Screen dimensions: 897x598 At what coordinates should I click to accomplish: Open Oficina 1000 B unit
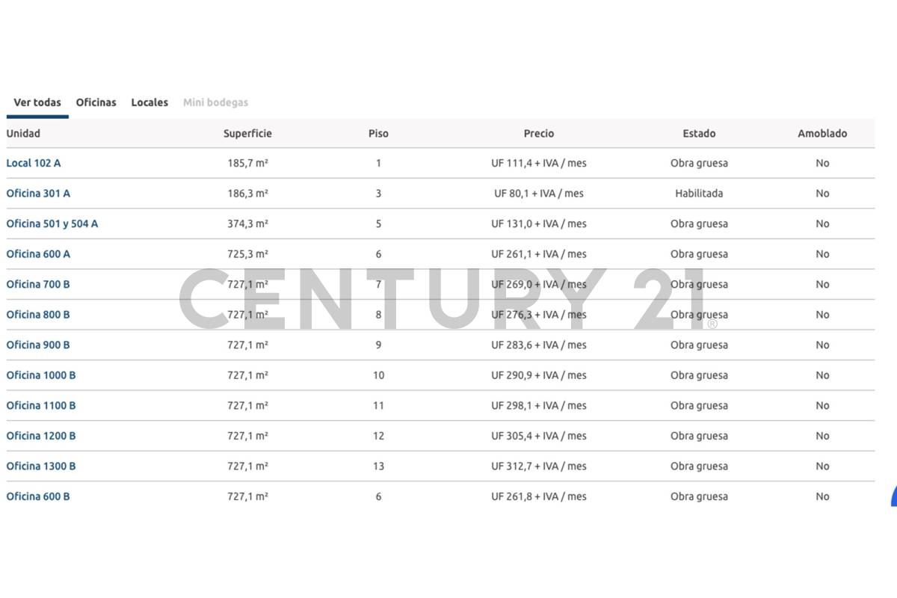click(x=41, y=375)
